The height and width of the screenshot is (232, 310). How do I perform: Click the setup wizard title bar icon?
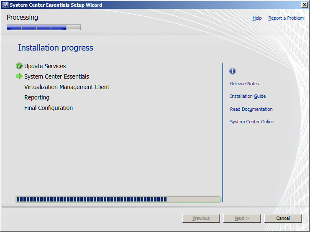click(x=5, y=5)
